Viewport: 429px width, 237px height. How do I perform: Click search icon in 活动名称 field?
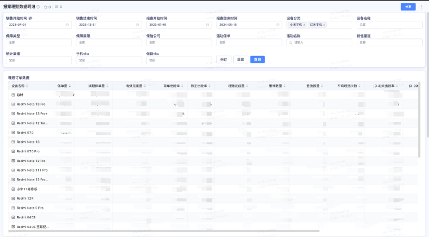290,42
